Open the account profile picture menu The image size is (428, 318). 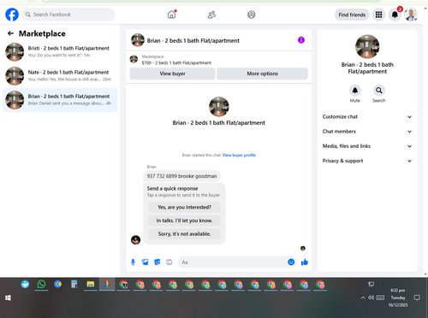click(x=411, y=15)
